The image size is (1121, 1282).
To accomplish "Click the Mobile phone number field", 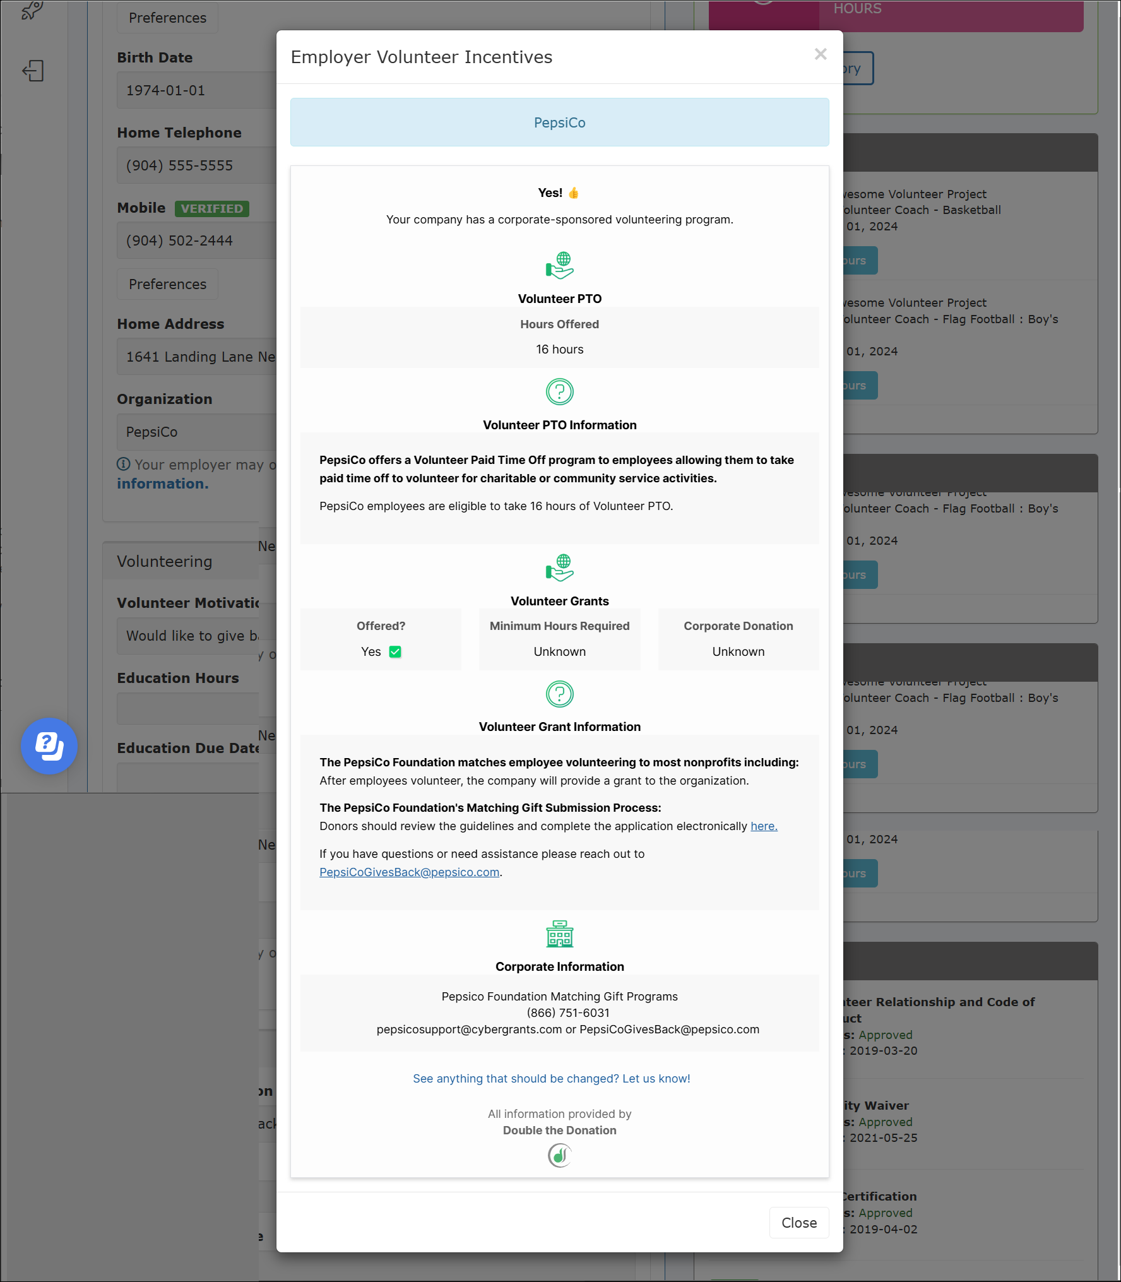I will point(196,240).
